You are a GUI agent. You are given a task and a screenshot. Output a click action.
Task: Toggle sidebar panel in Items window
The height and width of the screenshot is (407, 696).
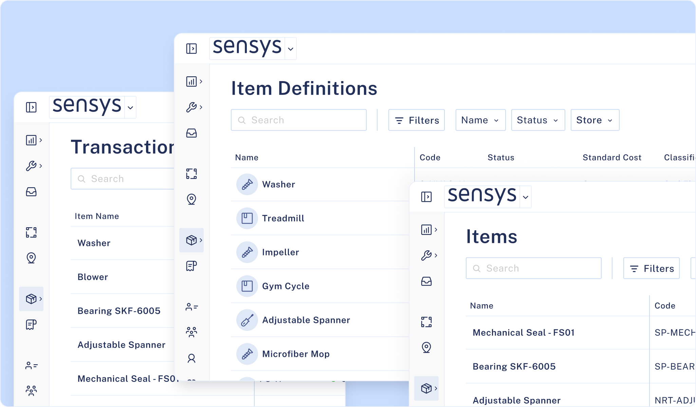(x=426, y=197)
